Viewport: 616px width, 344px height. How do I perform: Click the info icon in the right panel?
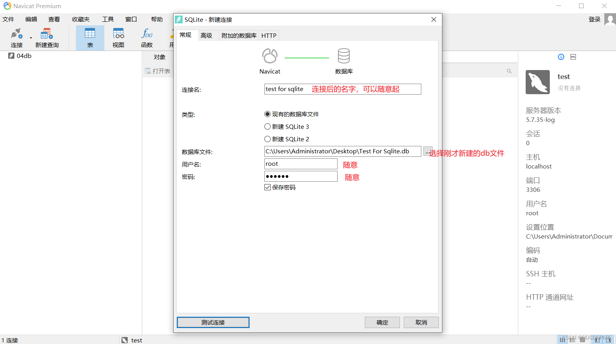click(x=561, y=57)
